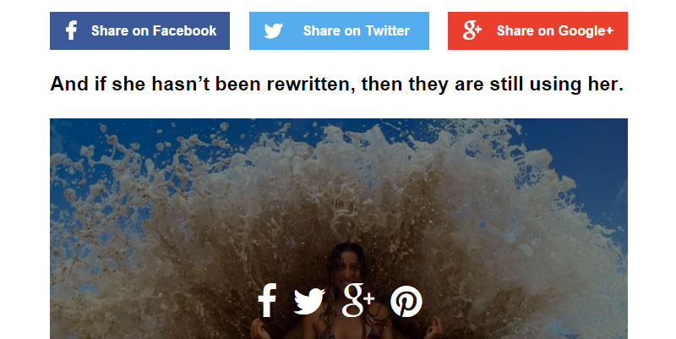Screen dimensions: 676x339
Task: Click the 'Share on Google+' label text
Action: (555, 31)
